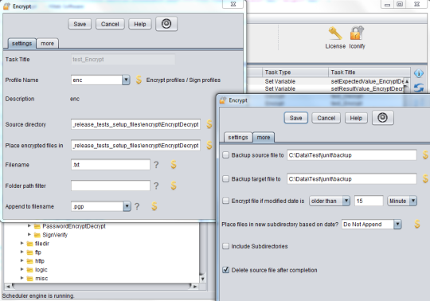
Task: Click Save in the right Encrypt dialog
Action: pyautogui.click(x=295, y=118)
